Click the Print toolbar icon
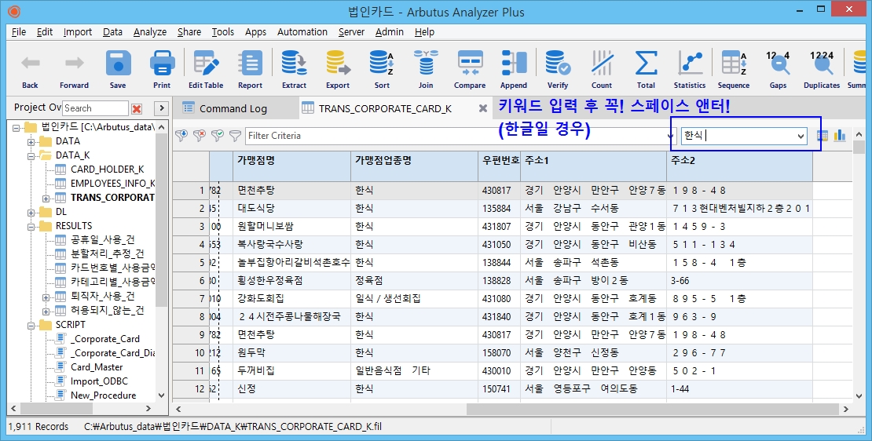872x441 pixels. coord(162,67)
